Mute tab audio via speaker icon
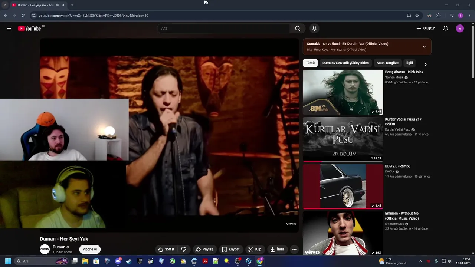 pos(57,5)
